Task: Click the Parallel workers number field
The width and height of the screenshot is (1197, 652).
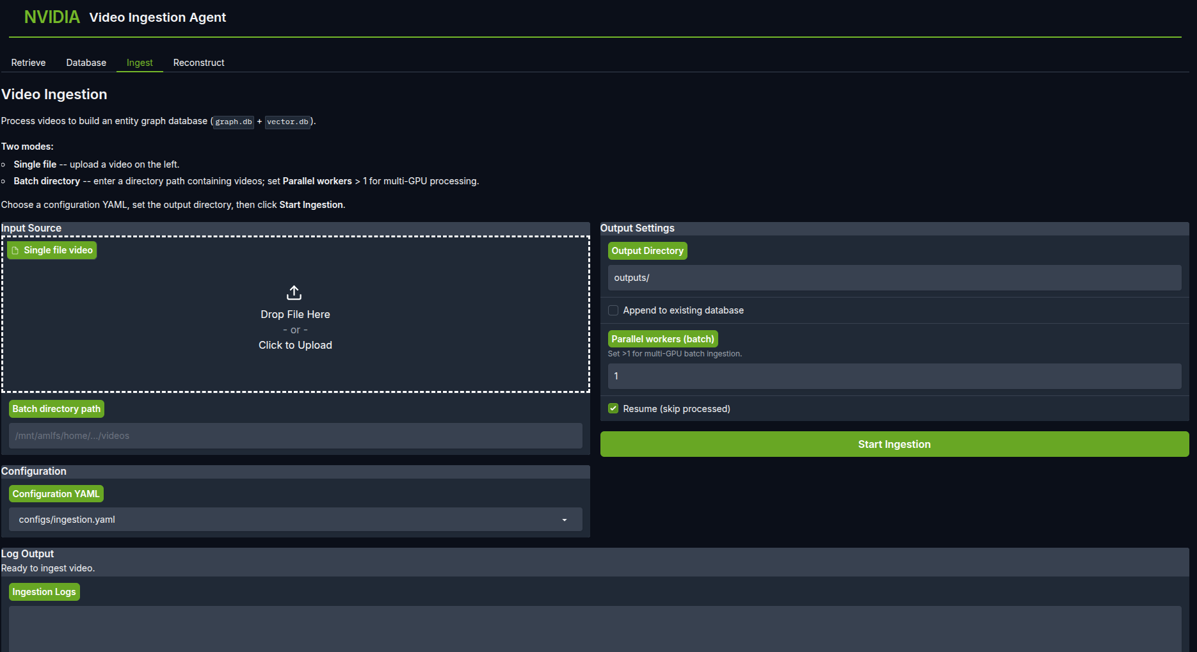Action: (x=894, y=376)
